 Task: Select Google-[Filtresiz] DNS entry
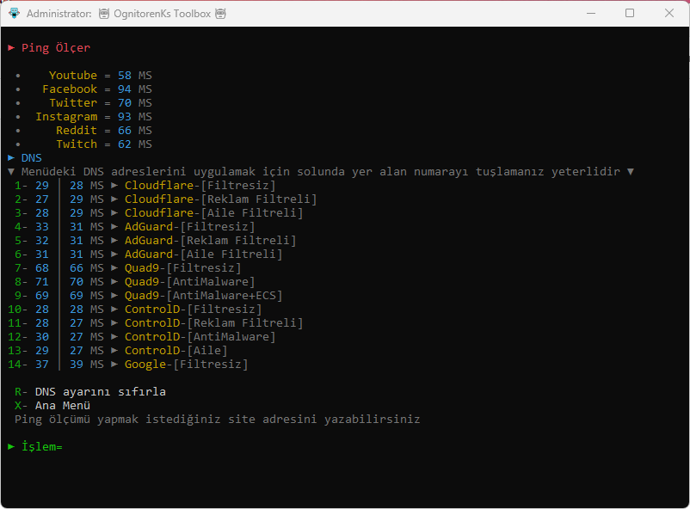pos(187,365)
